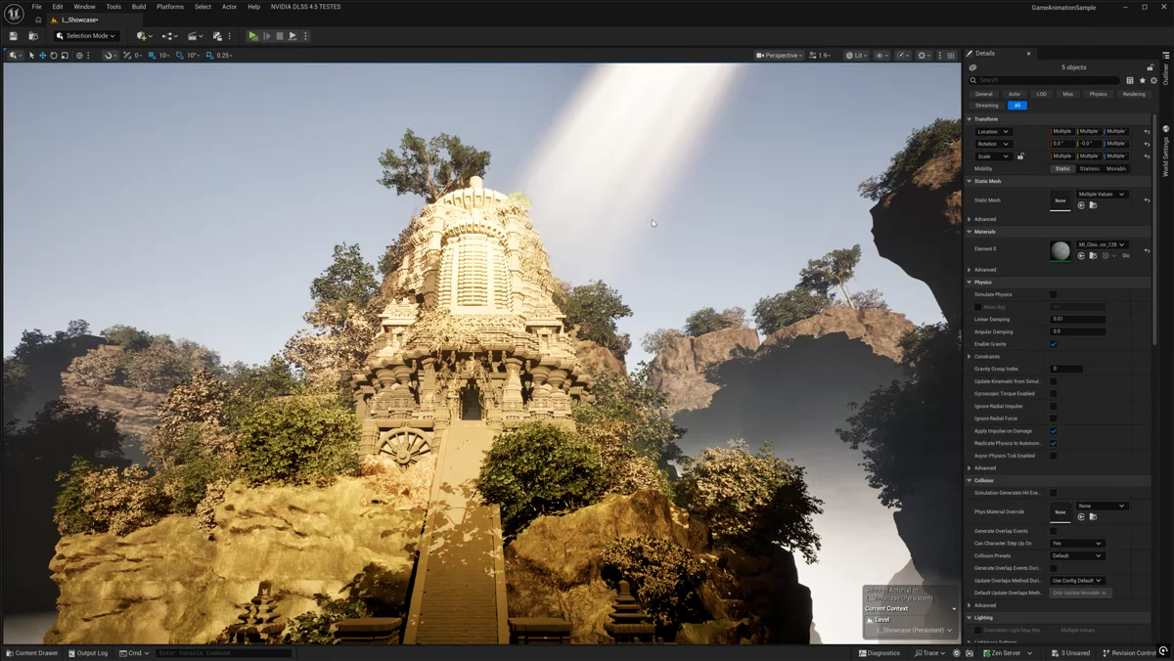1174x661 pixels.
Task: Open the Browse content folder icon
Action: pos(33,36)
